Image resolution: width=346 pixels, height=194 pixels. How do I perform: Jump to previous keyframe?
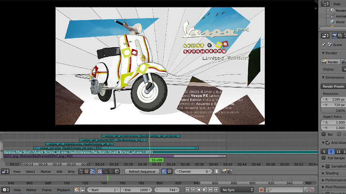pos(193,190)
